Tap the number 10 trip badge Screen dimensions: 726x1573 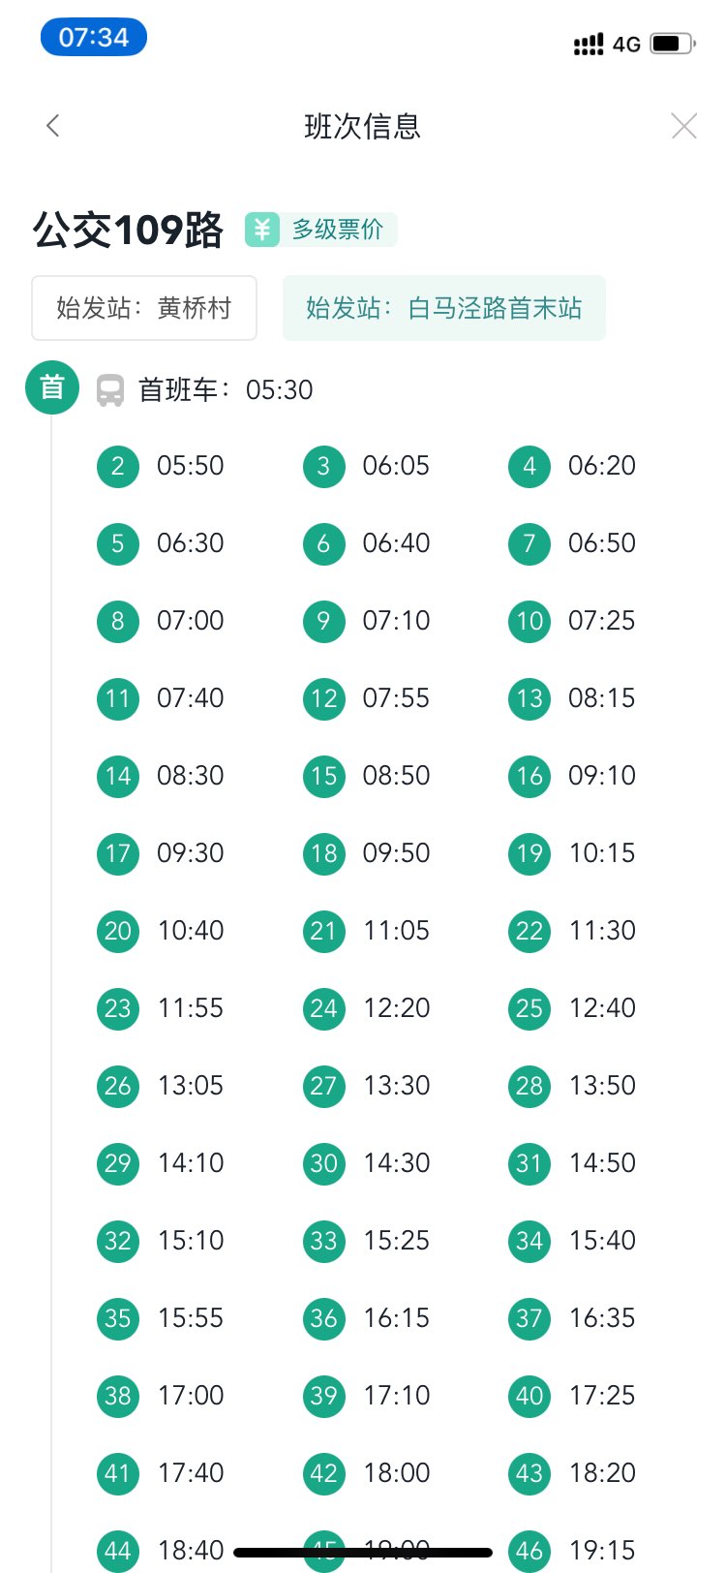coord(529,621)
